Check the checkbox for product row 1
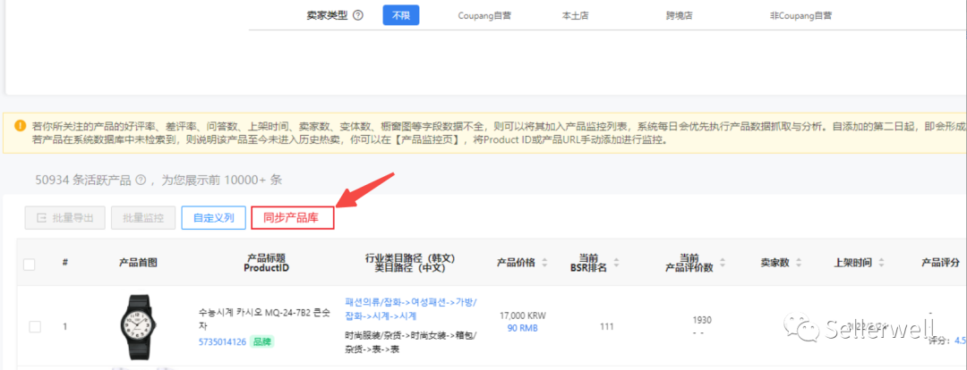 point(35,327)
